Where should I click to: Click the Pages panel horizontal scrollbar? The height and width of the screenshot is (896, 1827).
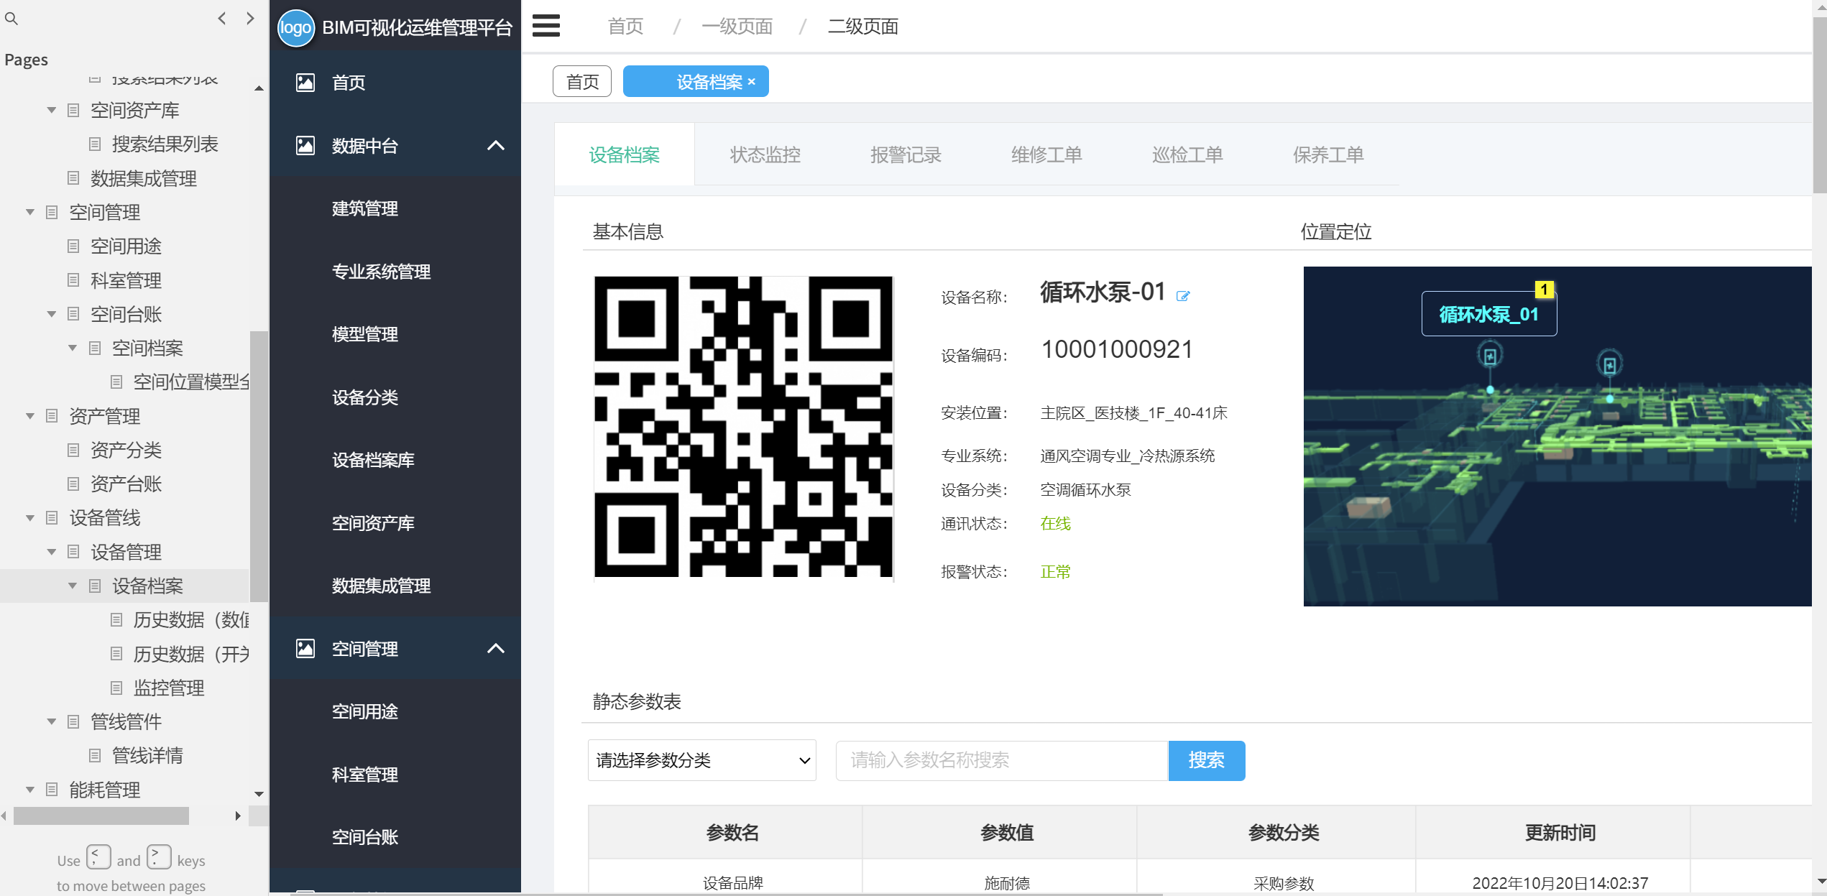coord(101,816)
